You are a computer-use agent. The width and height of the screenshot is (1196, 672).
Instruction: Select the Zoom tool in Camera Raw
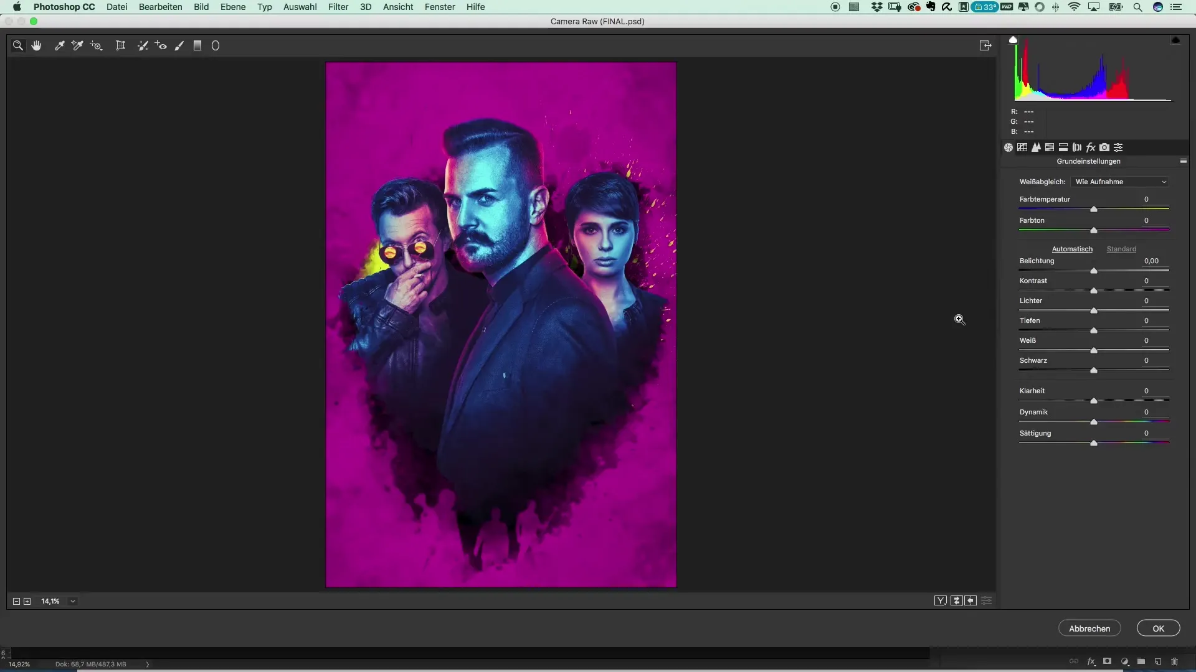(x=18, y=45)
